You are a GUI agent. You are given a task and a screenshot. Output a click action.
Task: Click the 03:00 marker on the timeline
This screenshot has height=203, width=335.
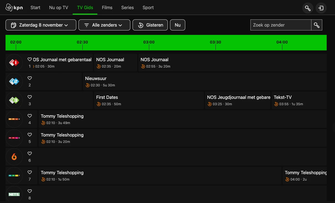149,42
